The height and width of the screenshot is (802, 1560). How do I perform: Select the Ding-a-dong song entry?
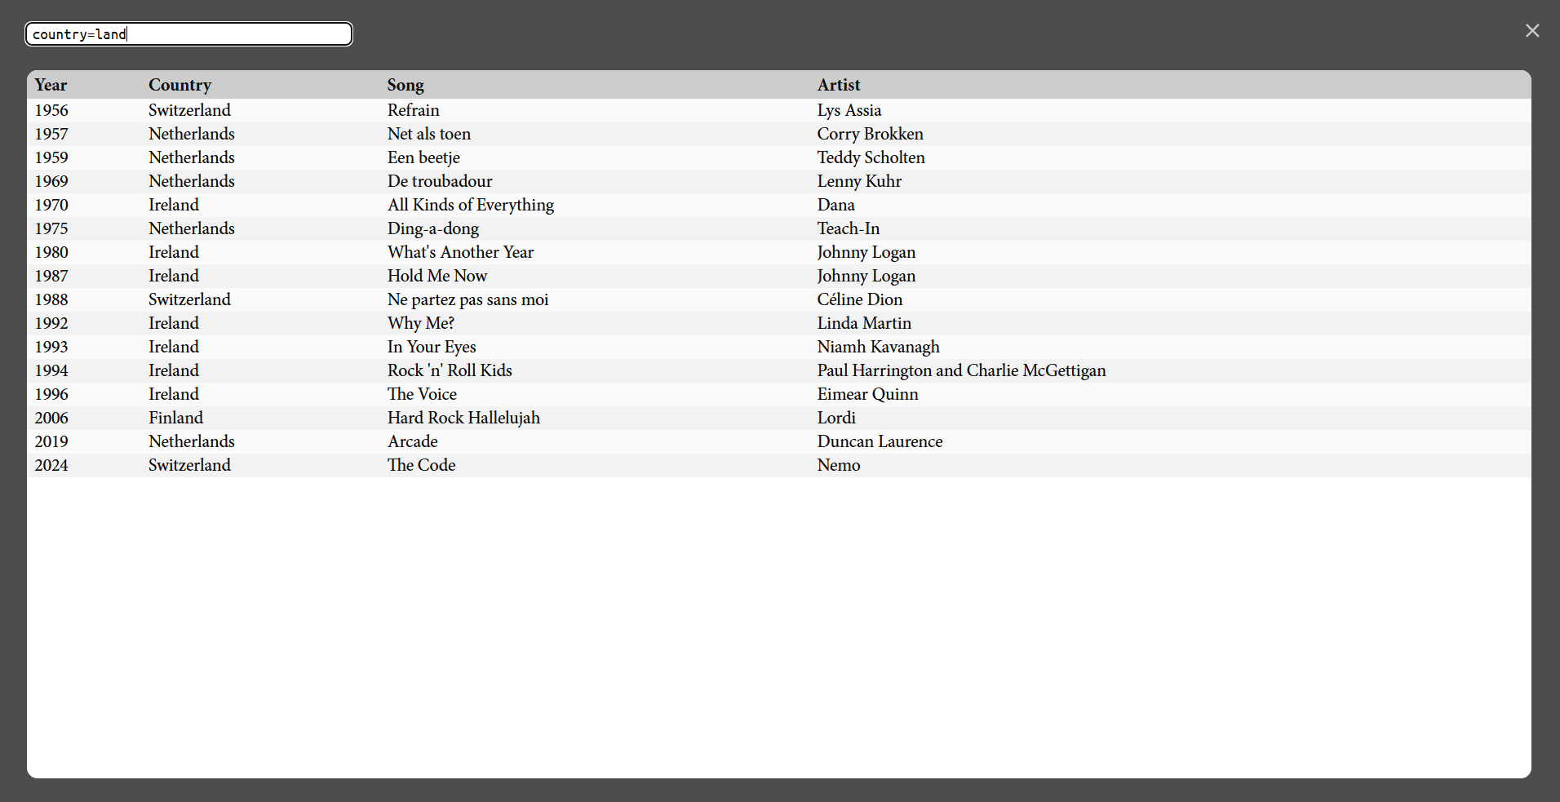[432, 228]
